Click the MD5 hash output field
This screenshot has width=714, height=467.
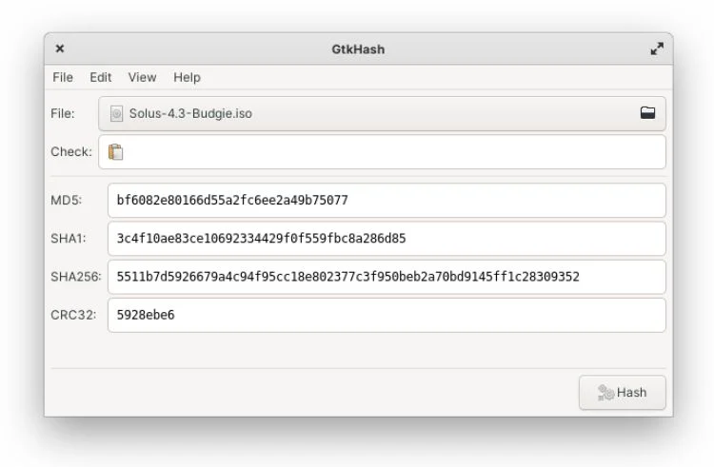pyautogui.click(x=387, y=200)
